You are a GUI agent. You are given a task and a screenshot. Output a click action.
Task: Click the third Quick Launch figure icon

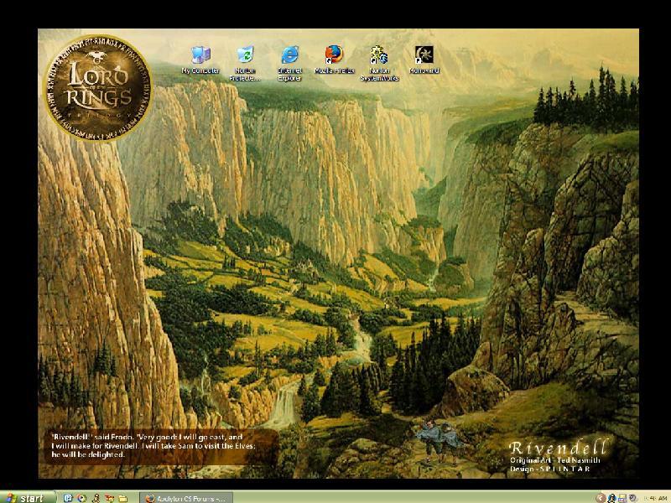(x=95, y=497)
